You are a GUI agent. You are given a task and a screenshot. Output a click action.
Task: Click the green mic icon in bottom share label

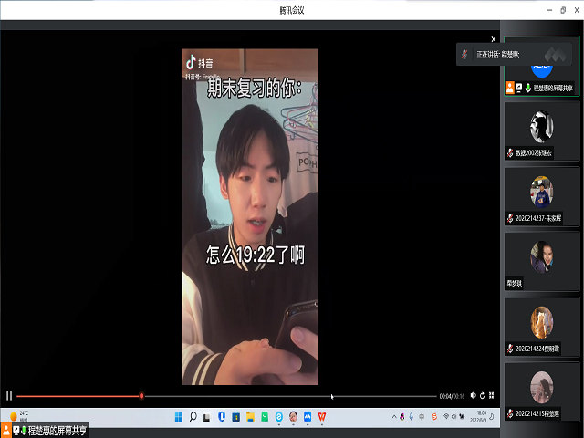pyautogui.click(x=24, y=431)
